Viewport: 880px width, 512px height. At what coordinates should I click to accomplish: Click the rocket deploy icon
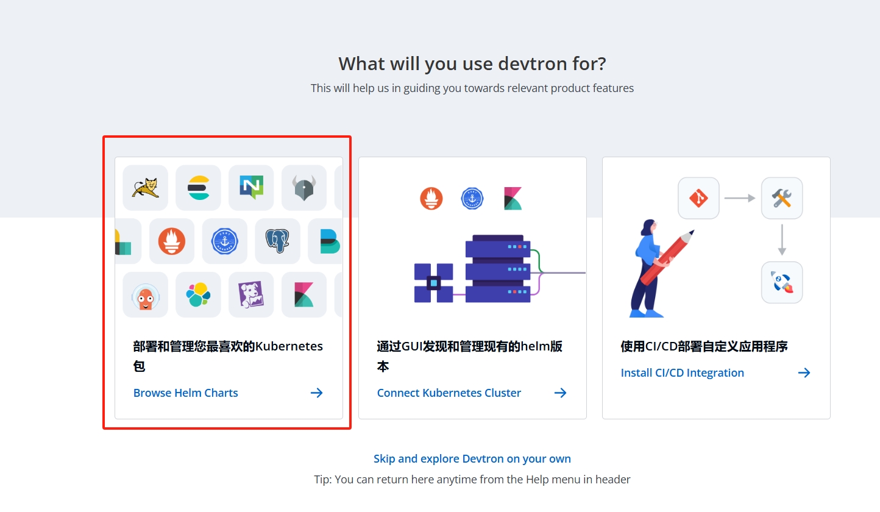coord(781,282)
